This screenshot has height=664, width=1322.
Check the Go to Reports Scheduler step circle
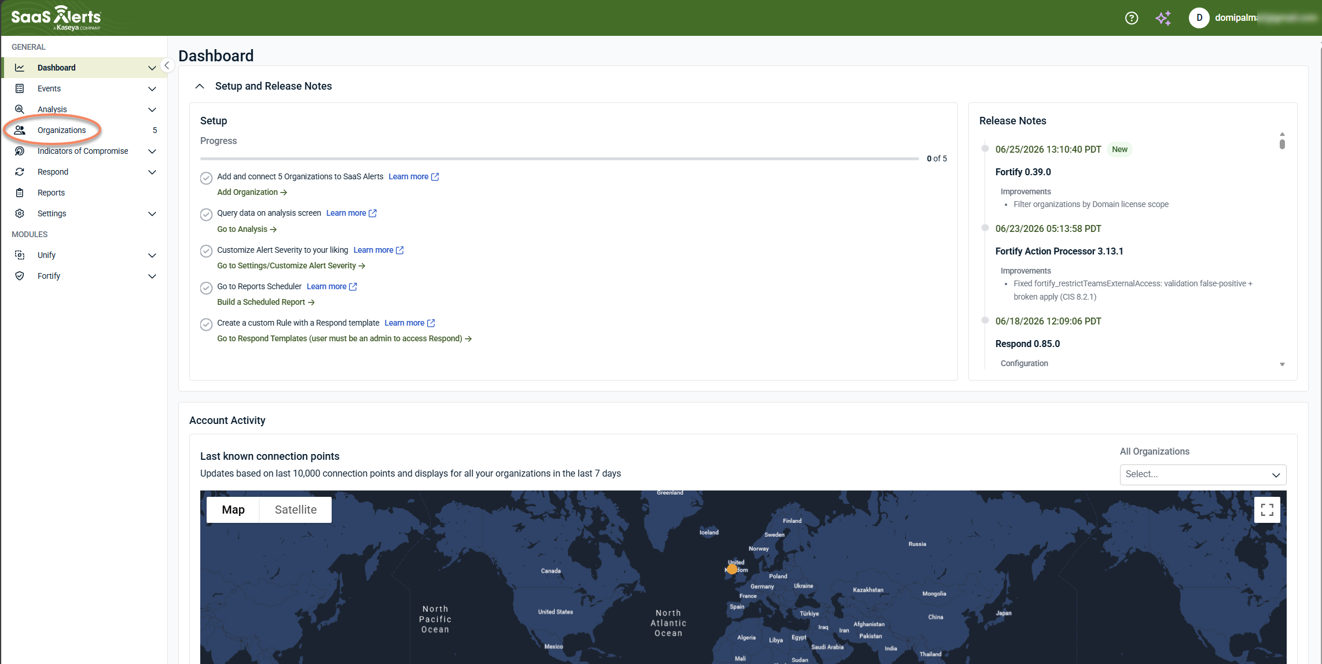click(x=206, y=288)
